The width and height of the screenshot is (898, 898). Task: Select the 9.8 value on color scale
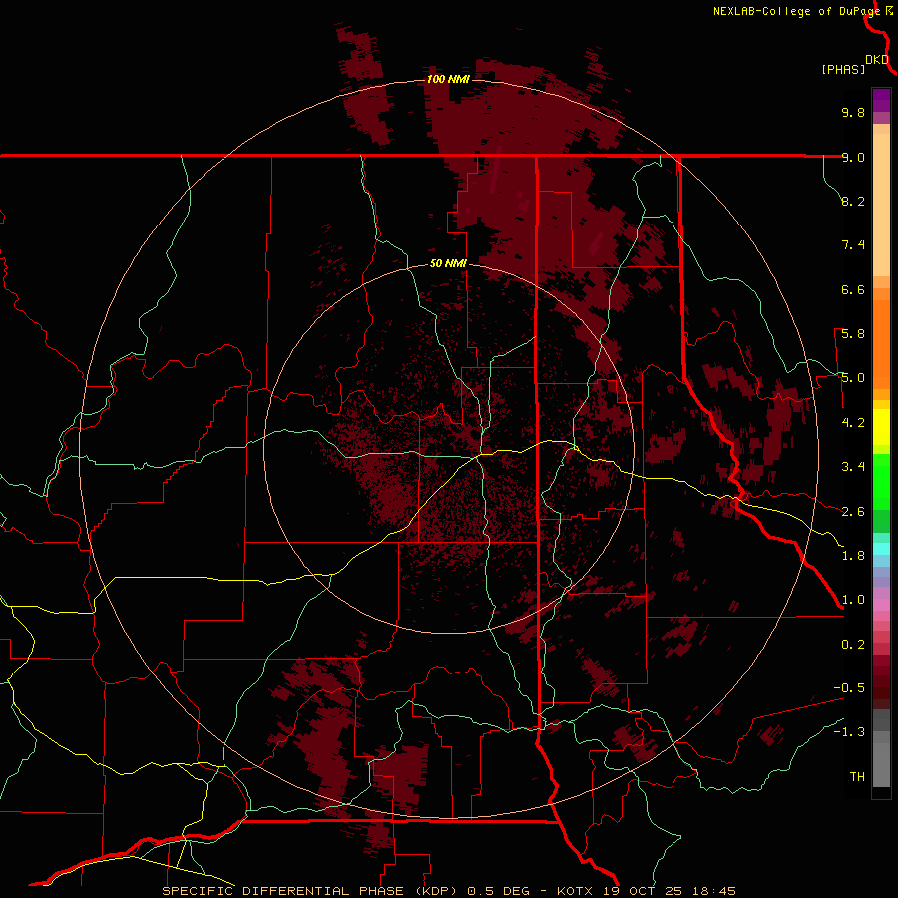[853, 112]
